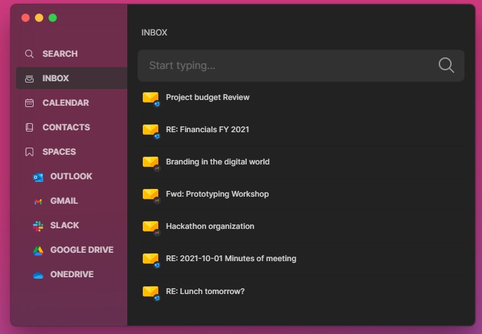Screen dimensions: 482x334
Task: Open the Outlook space icon
Action: pos(38,177)
